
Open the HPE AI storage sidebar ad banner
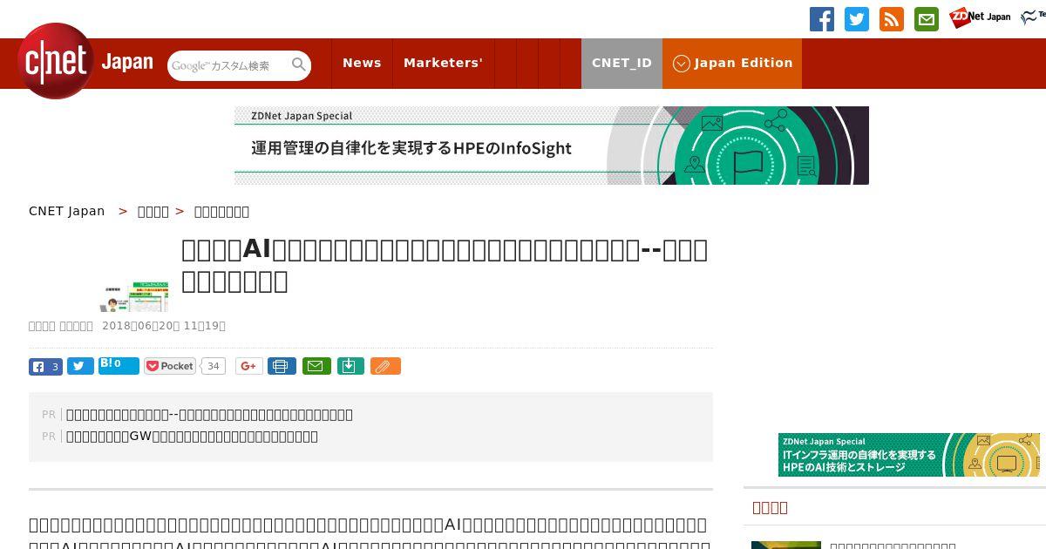[909, 455]
